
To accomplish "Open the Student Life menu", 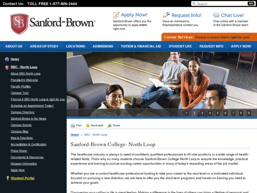I will click(x=180, y=46).
